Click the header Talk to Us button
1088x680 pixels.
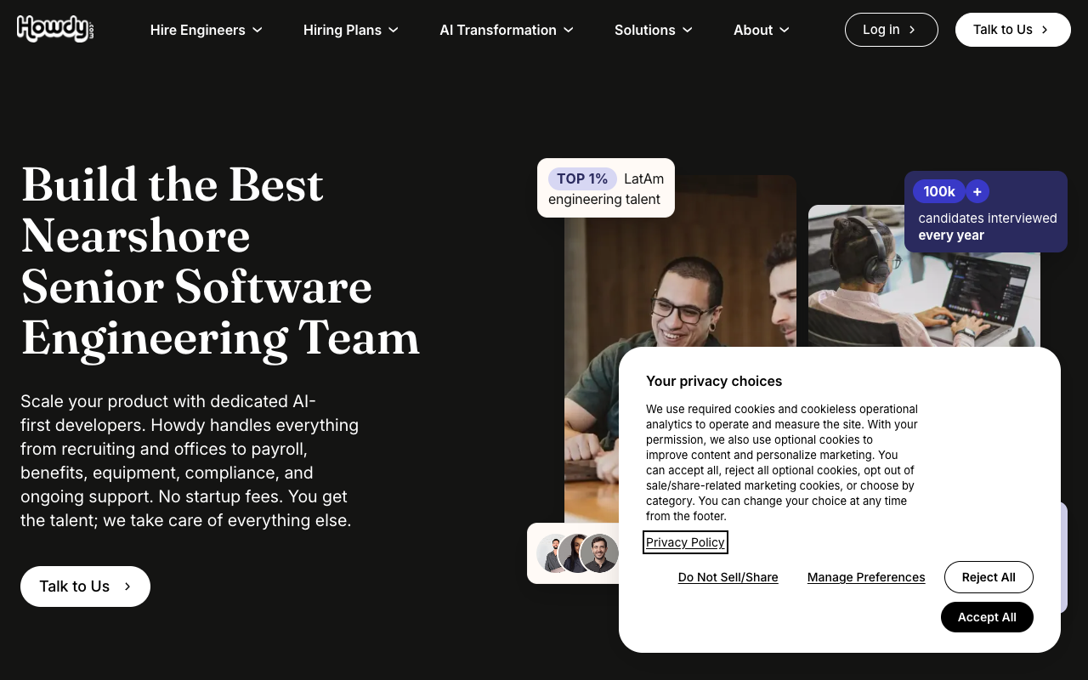(x=1013, y=30)
